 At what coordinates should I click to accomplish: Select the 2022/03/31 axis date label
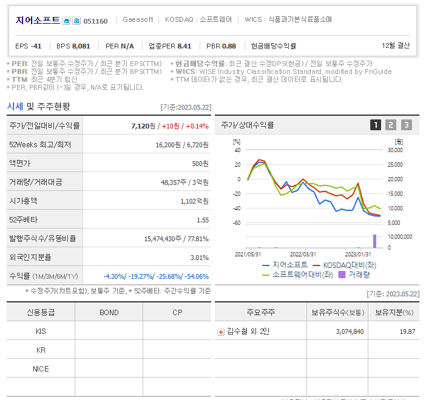(x=303, y=255)
